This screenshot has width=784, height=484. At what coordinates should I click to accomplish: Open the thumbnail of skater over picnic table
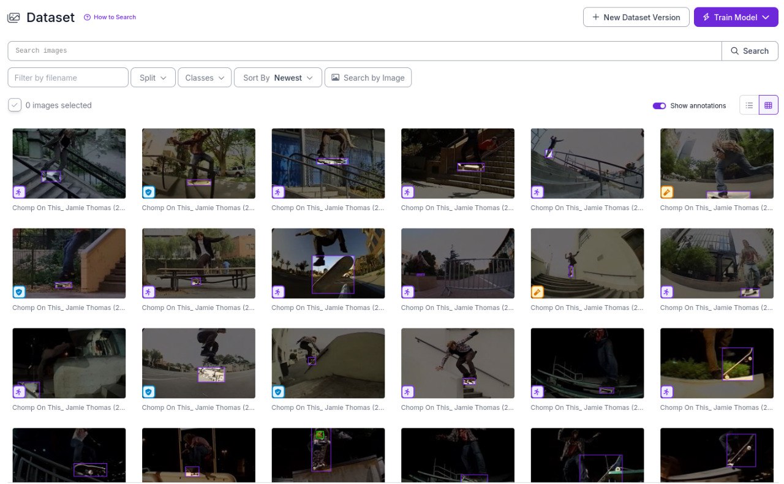(198, 263)
